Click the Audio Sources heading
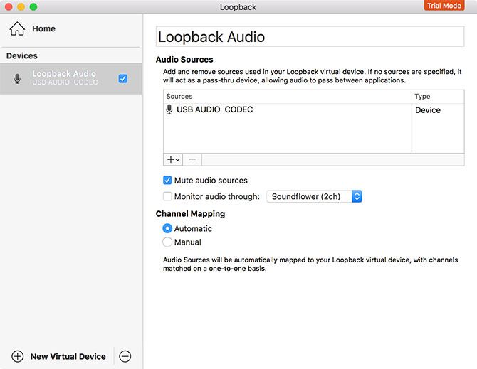This screenshot has height=369, width=477. click(x=184, y=60)
